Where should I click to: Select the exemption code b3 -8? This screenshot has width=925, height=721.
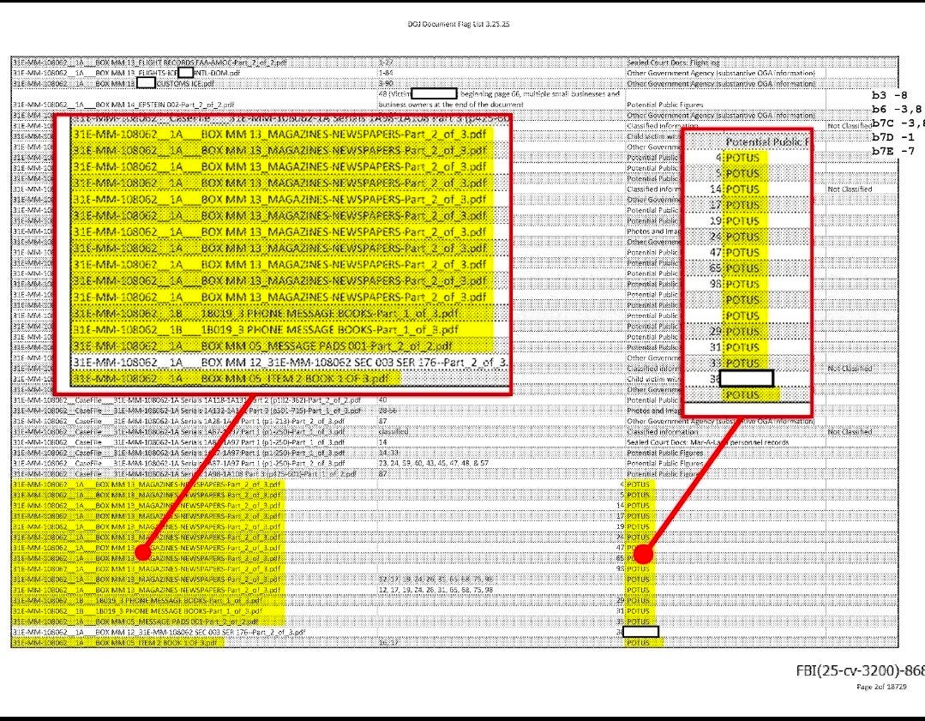[x=890, y=95]
